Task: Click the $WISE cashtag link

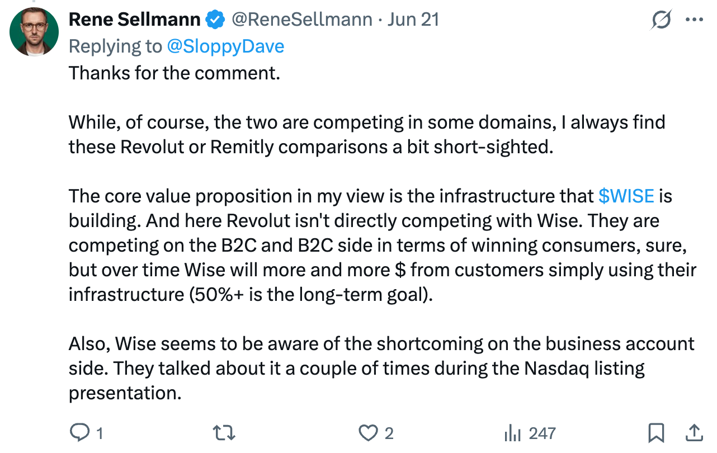Action: [x=626, y=196]
